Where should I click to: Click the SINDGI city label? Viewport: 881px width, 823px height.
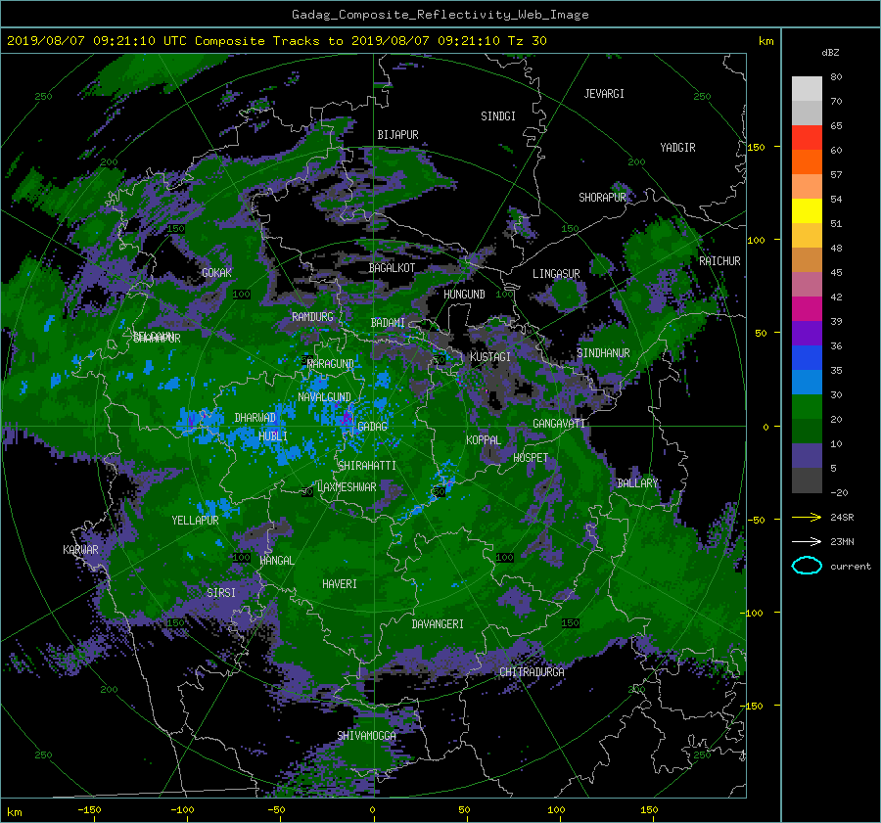pyautogui.click(x=498, y=116)
